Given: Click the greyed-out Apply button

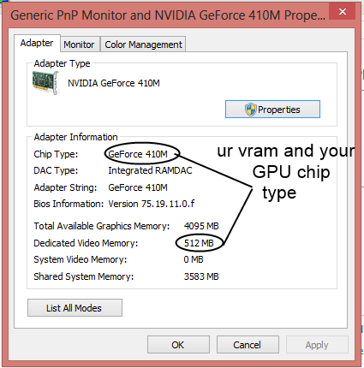Looking at the screenshot, I should 317,345.
